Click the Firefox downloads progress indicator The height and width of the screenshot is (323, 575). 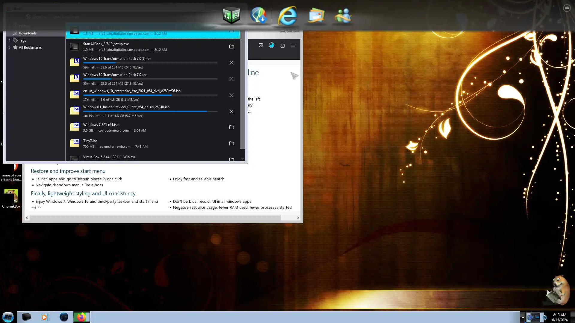pos(271,45)
